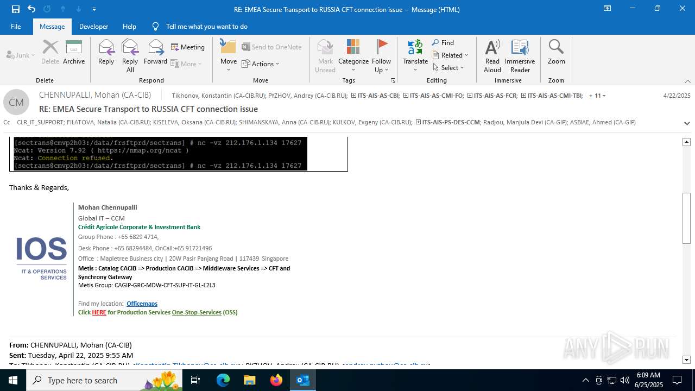695x391 pixels.
Task: Open the Categorize color menu
Action: [x=353, y=56]
